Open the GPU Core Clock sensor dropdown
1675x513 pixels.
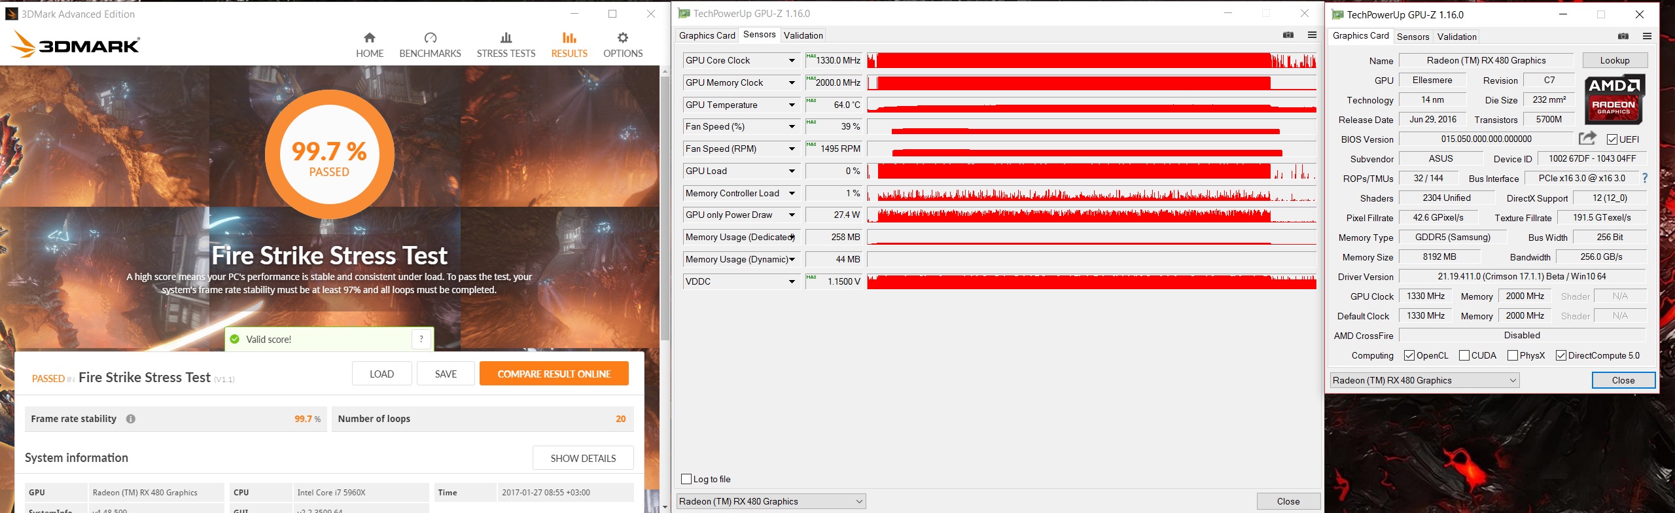point(792,60)
